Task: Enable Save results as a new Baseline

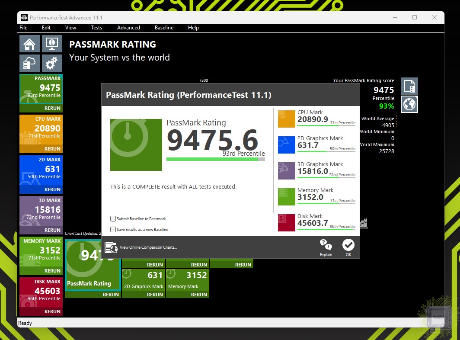Action: point(113,230)
